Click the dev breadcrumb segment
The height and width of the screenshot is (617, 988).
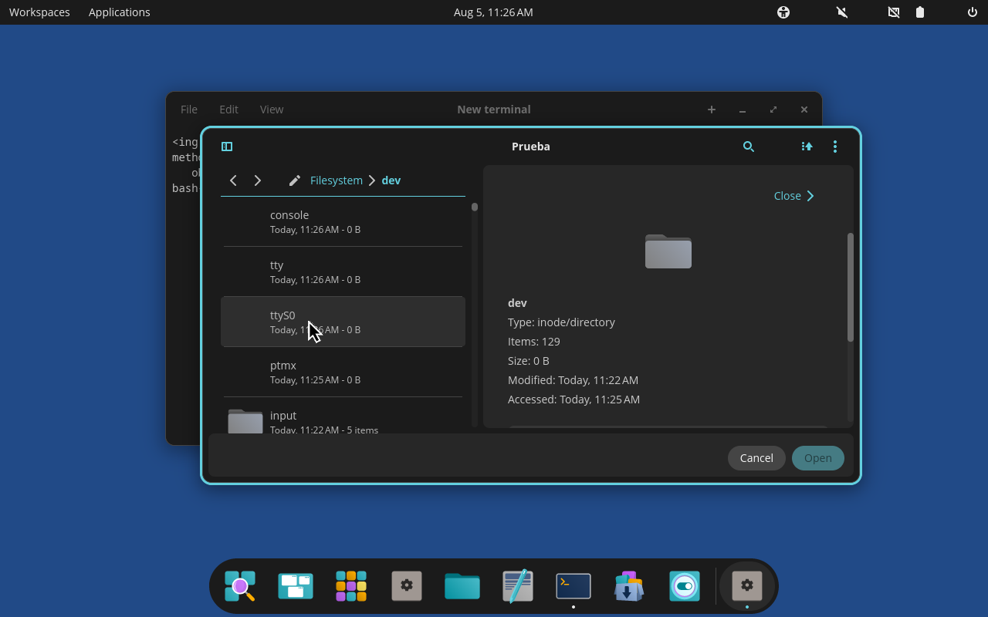tap(391, 180)
